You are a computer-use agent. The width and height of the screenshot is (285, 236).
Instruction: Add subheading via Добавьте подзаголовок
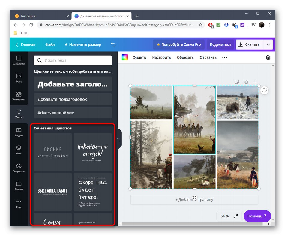pyautogui.click(x=73, y=99)
